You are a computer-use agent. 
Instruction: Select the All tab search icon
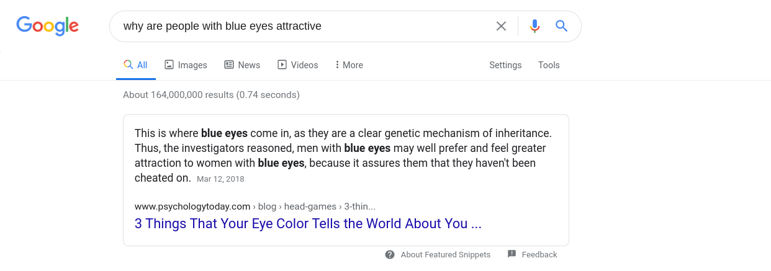click(x=128, y=64)
